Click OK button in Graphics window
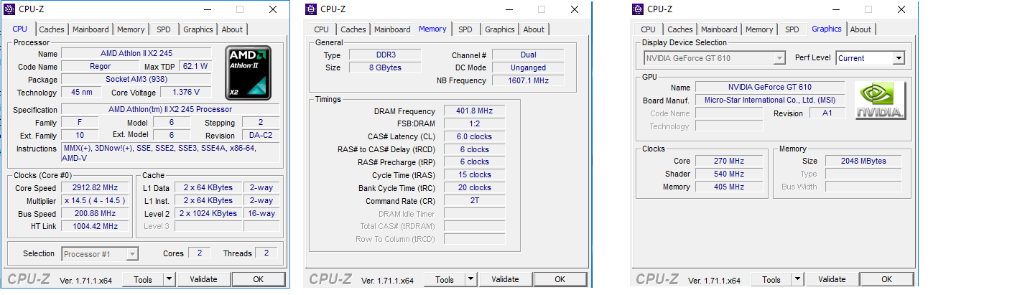 887,279
